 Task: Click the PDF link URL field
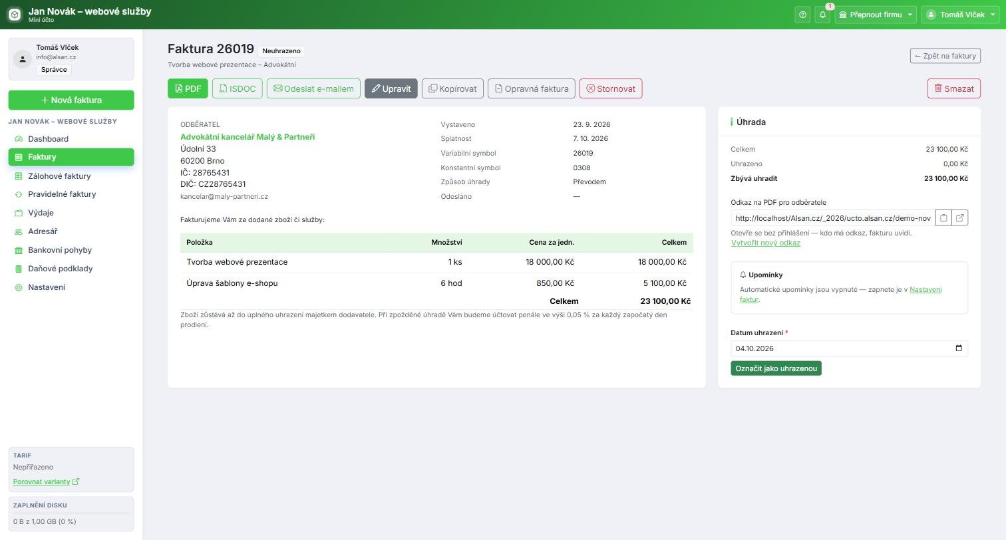click(x=833, y=218)
